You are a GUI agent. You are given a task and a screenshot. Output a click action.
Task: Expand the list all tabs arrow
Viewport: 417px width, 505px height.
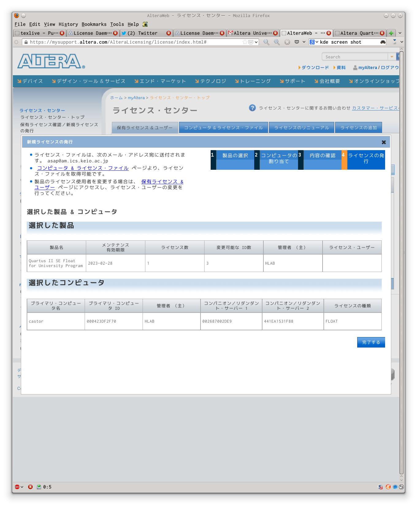point(400,33)
